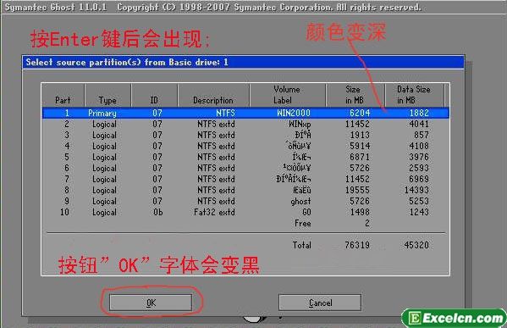
Task: Select partition 7 with data size 6969
Action: pos(245,179)
